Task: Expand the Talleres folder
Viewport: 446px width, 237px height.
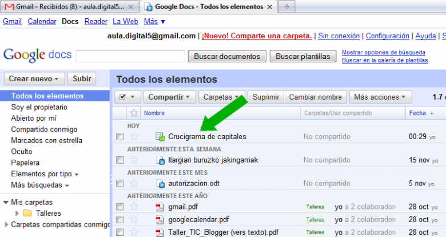Action: pyautogui.click(x=17, y=213)
